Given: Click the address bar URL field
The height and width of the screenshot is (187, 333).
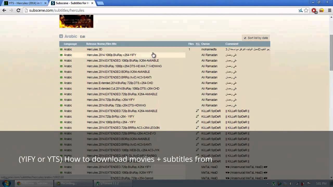Looking at the screenshot, I should pyautogui.click(x=161, y=10).
